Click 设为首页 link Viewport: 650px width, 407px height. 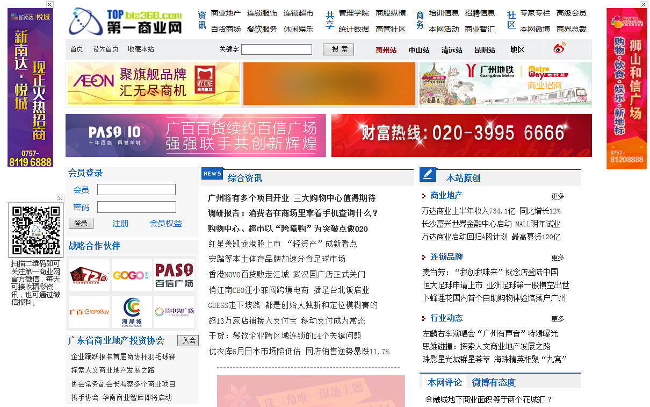point(105,49)
